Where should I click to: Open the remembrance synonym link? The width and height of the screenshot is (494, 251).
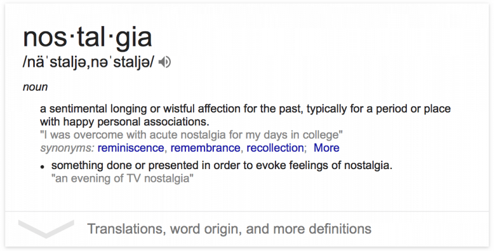[205, 148]
